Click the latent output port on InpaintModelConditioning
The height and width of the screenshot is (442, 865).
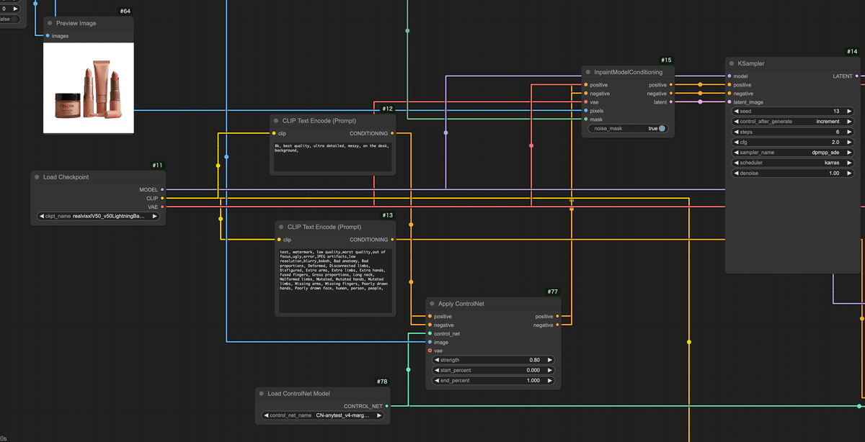pos(672,102)
